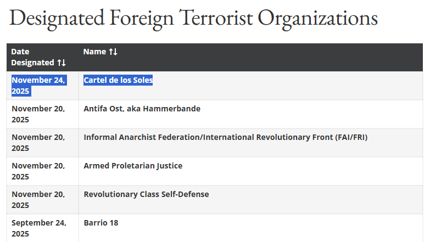Click the highlighted November 24, 2025 date

point(38,86)
